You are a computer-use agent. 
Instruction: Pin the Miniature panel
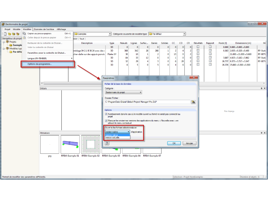tap(262, 133)
